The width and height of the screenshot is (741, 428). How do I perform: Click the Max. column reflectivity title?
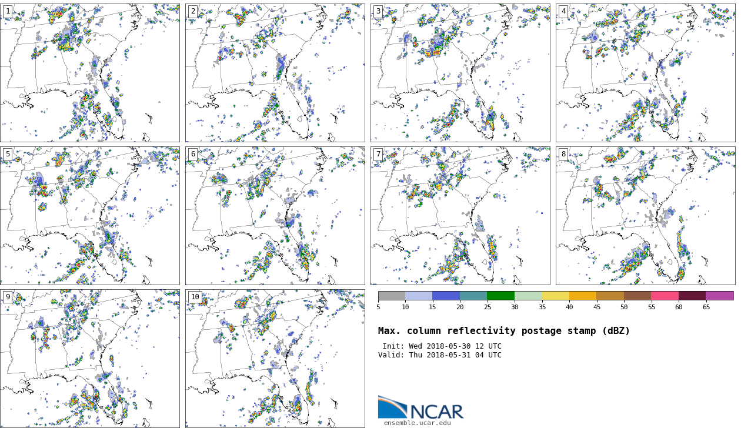[x=503, y=331]
